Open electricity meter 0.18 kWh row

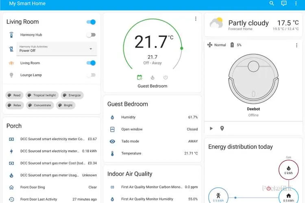pos(52,151)
